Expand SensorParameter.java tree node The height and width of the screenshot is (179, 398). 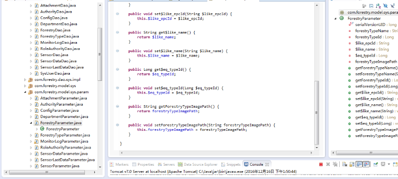click(31, 166)
